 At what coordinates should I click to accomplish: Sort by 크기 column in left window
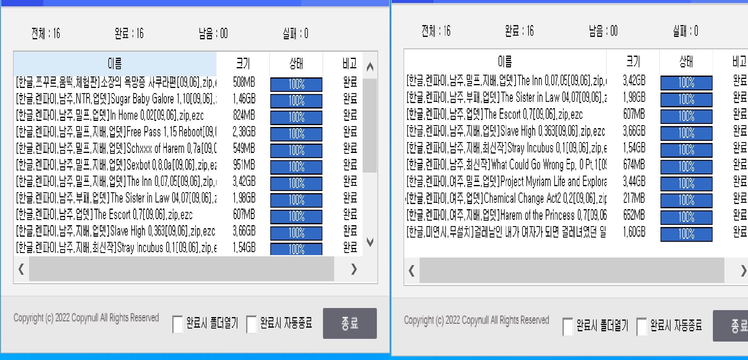point(243,64)
